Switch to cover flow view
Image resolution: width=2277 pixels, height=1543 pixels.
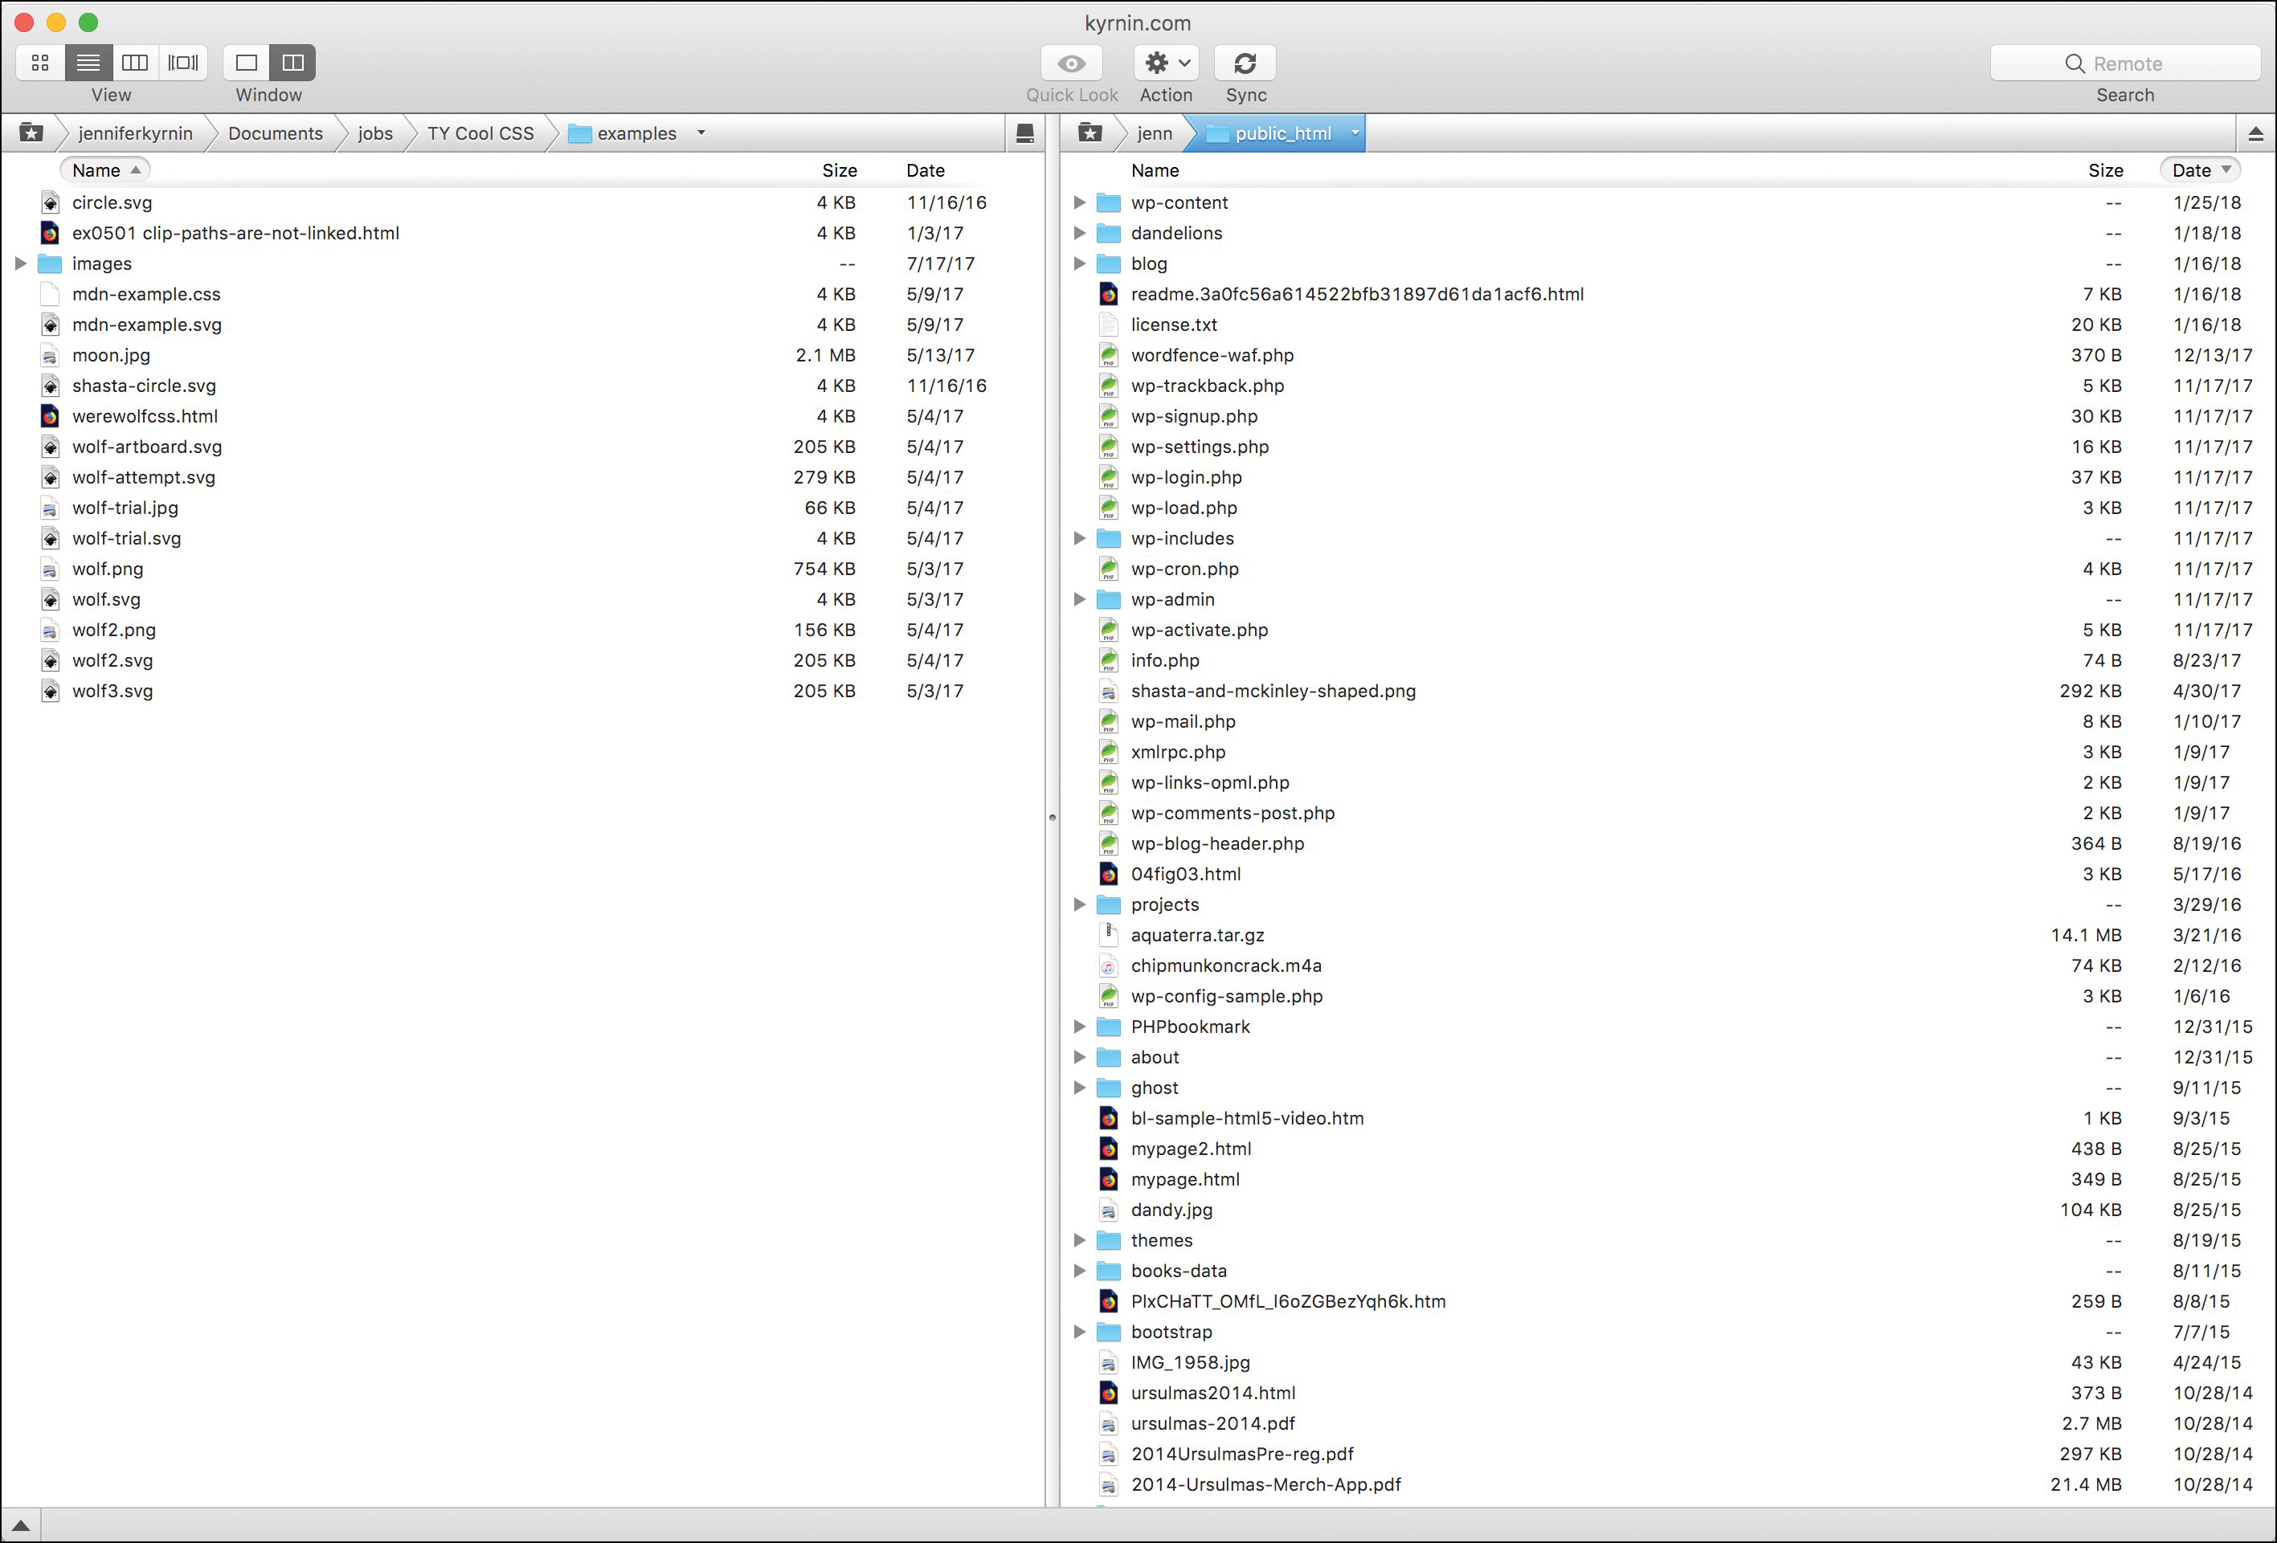pyautogui.click(x=182, y=62)
